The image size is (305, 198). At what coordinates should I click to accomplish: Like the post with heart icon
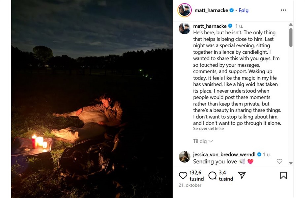[x=183, y=175]
